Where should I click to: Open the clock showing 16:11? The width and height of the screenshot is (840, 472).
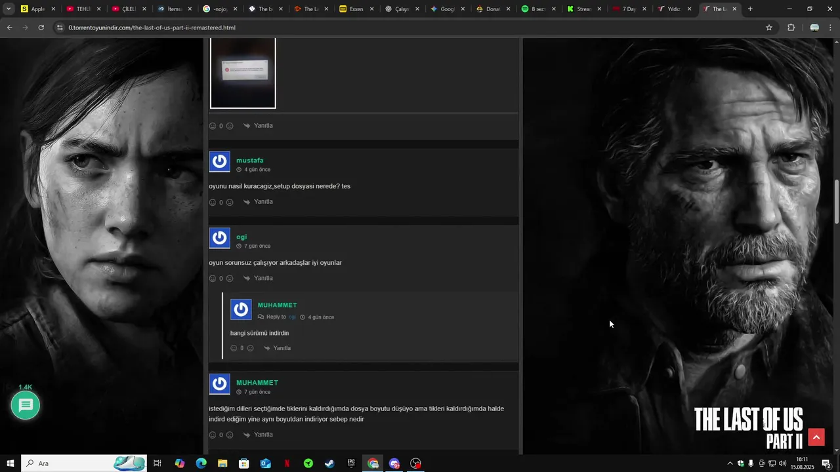click(802, 463)
